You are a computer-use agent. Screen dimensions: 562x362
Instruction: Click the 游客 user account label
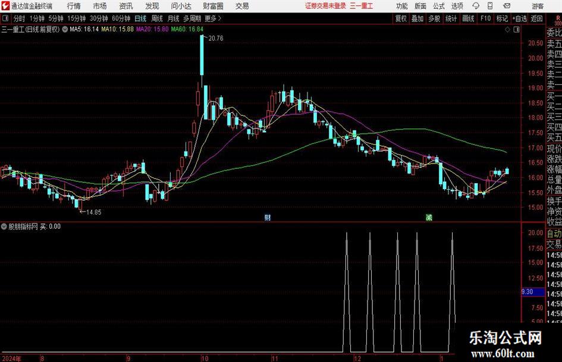[x=537, y=6]
